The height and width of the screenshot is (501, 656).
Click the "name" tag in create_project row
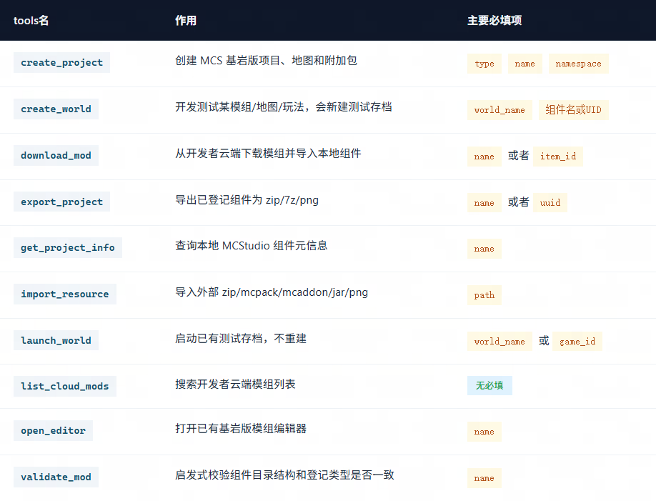point(525,64)
